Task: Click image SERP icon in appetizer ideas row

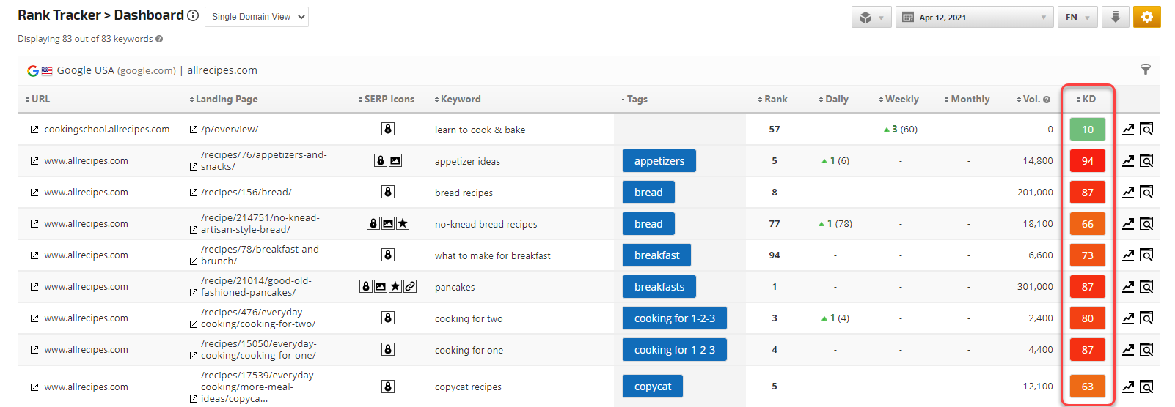Action: pyautogui.click(x=395, y=160)
